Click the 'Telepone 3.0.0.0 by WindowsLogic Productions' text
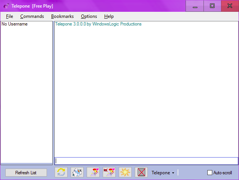The height and width of the screenshot is (180, 239). coord(99,24)
